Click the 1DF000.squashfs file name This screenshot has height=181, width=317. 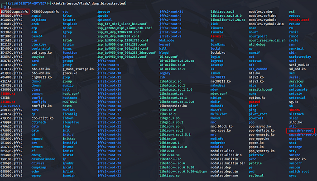point(14,11)
